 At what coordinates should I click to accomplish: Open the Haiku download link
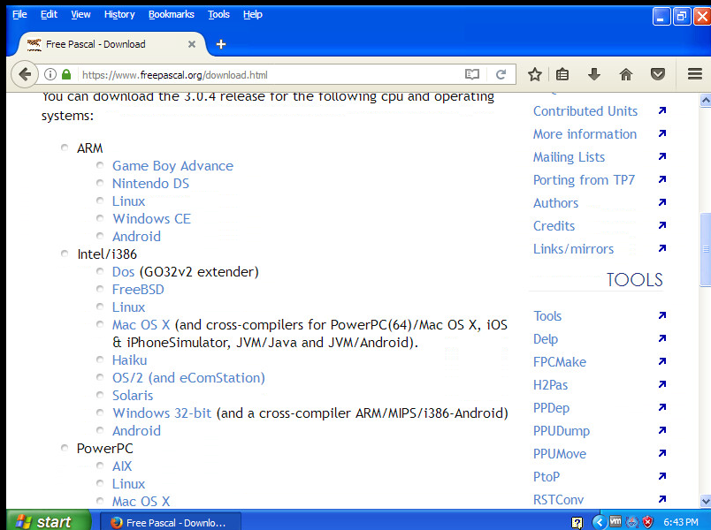pyautogui.click(x=130, y=360)
